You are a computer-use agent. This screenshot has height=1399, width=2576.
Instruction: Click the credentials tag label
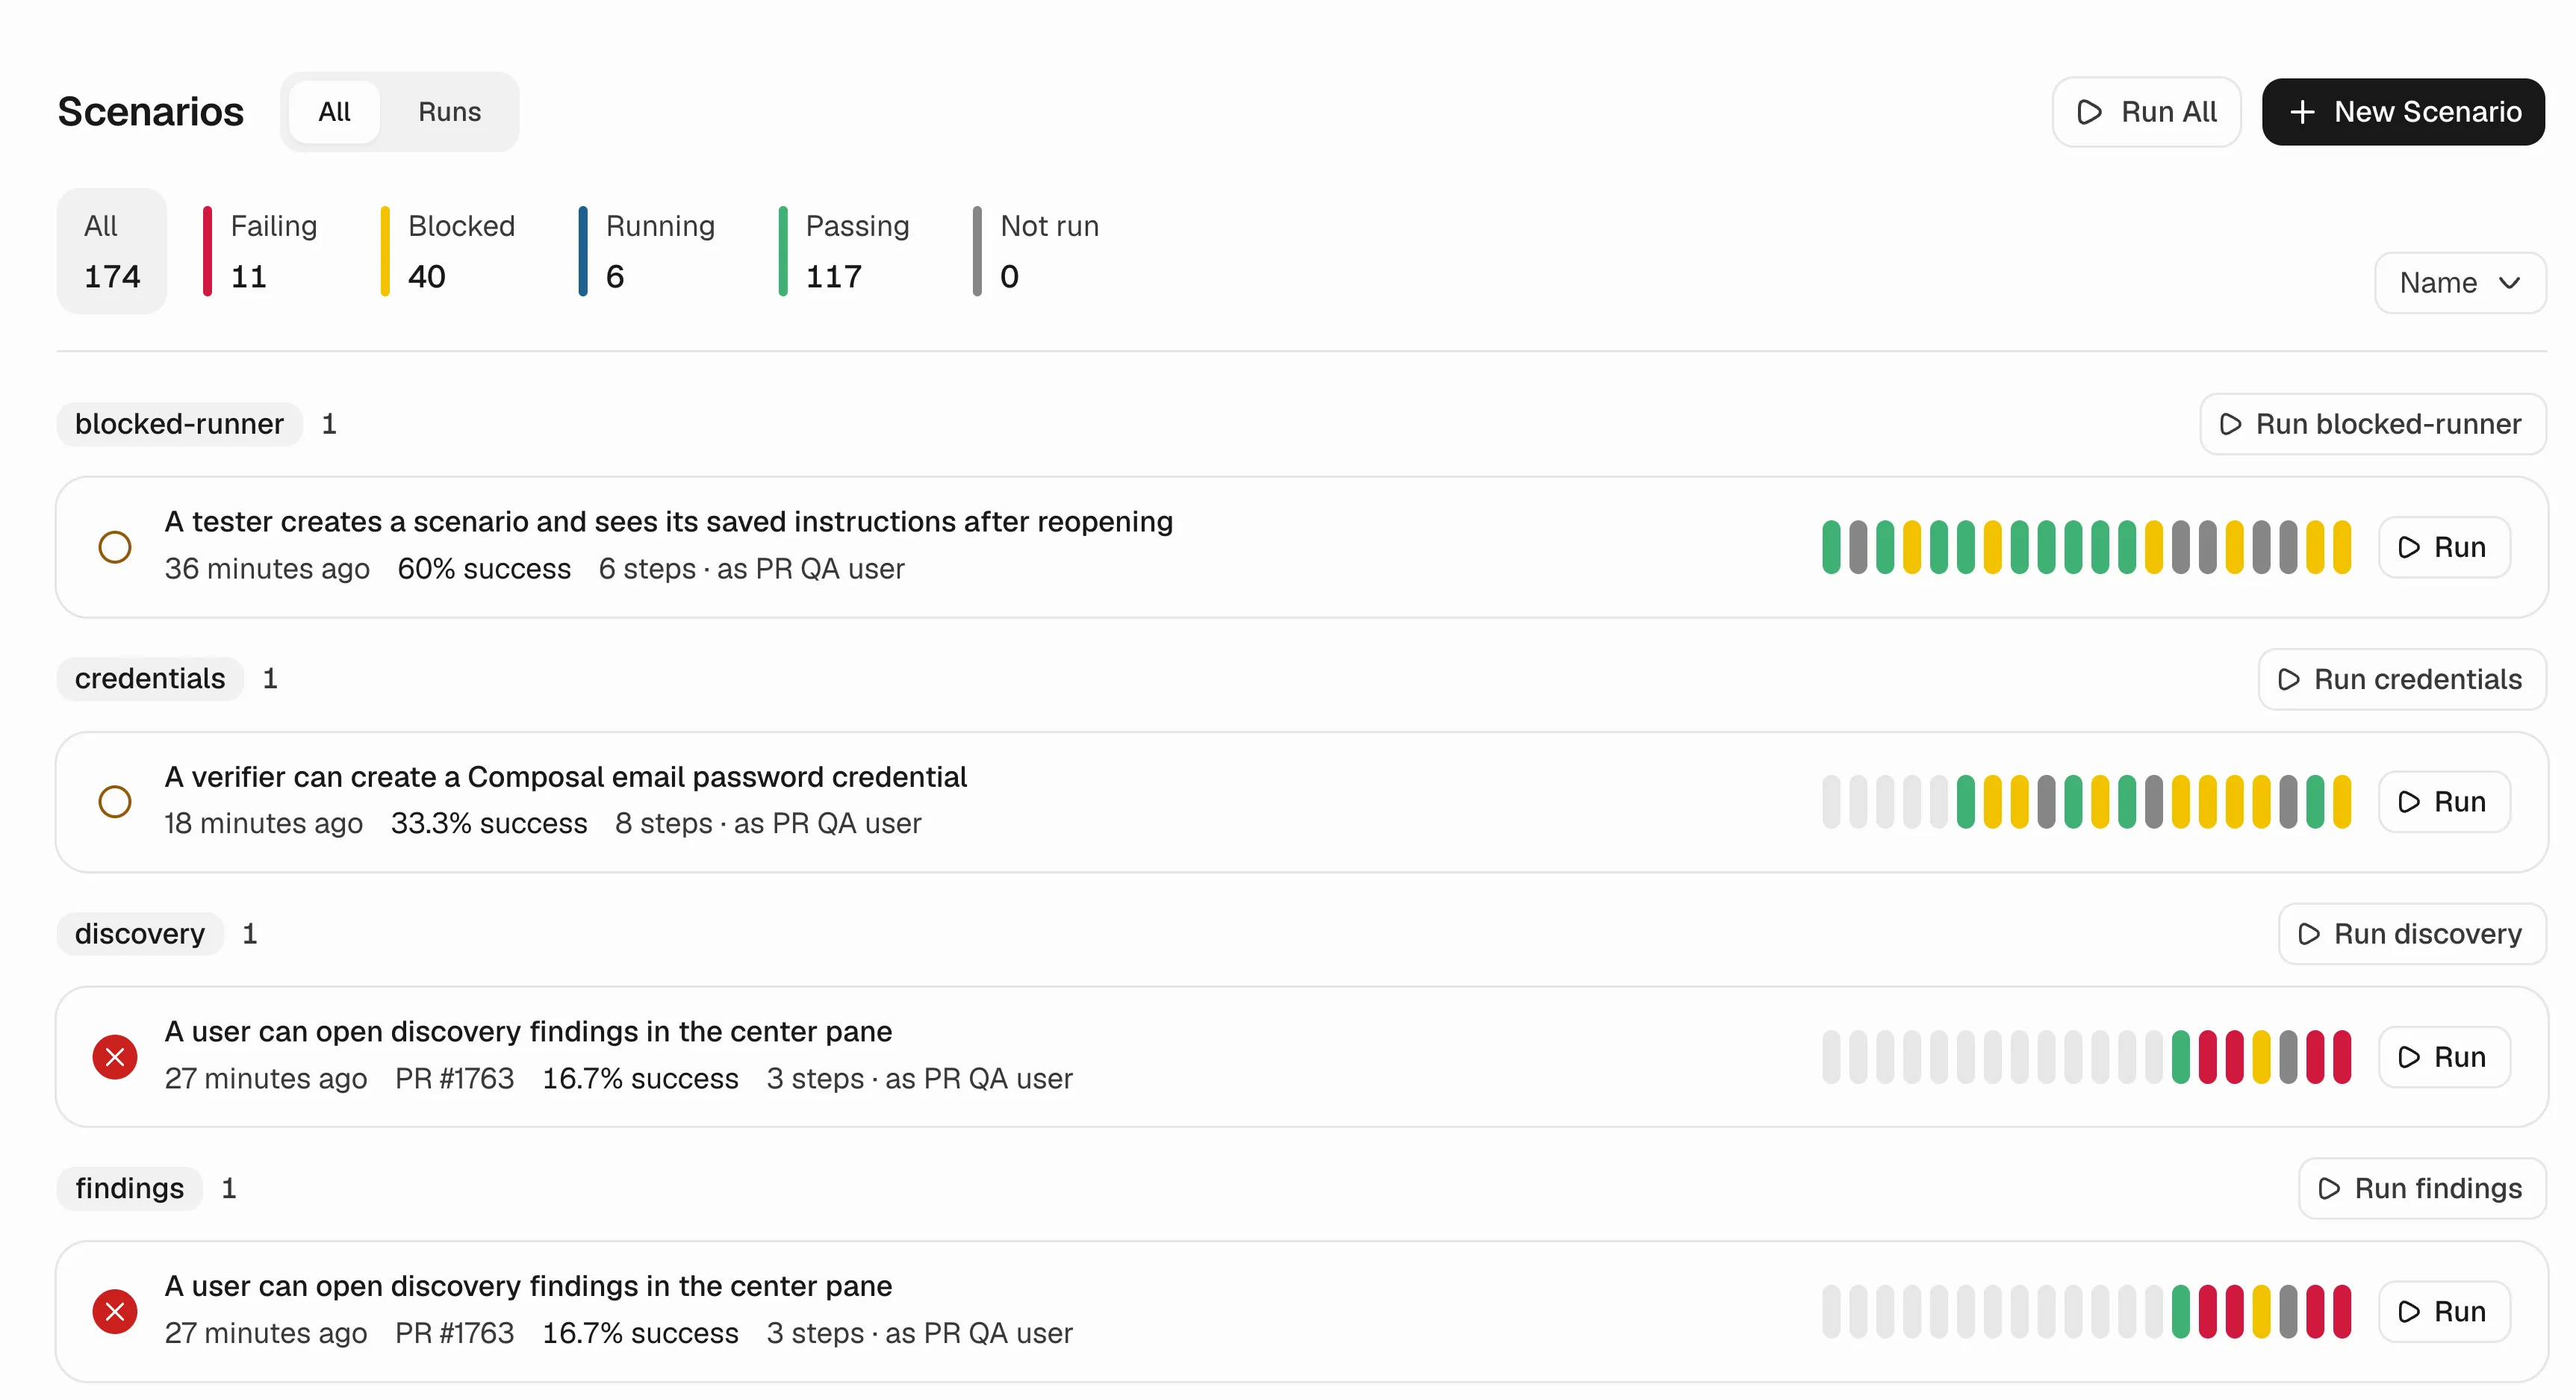[x=150, y=679]
